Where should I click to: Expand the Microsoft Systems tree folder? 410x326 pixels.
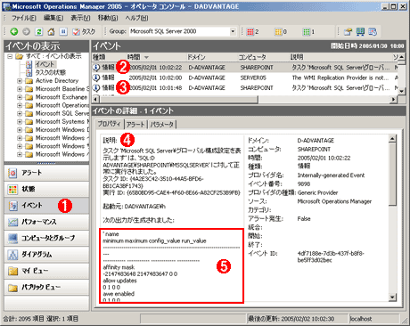pyautogui.click(x=20, y=121)
